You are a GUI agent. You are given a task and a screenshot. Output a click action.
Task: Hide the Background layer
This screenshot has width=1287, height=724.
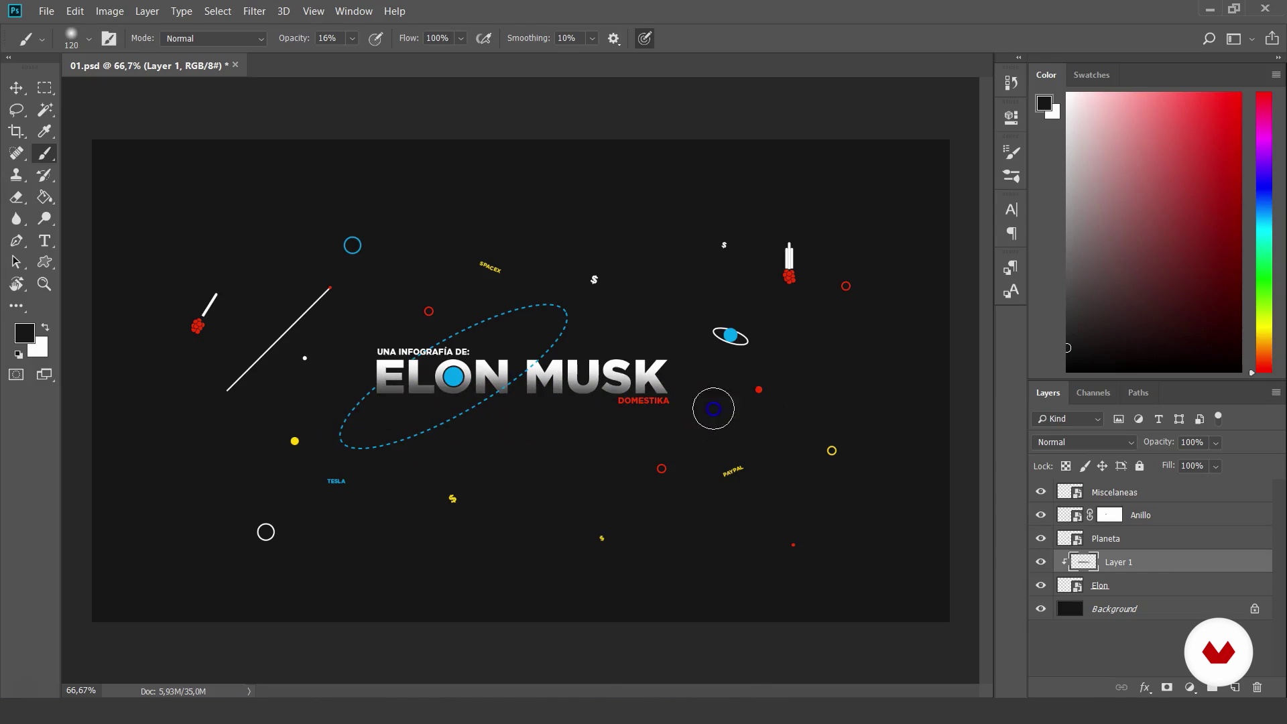coord(1040,609)
